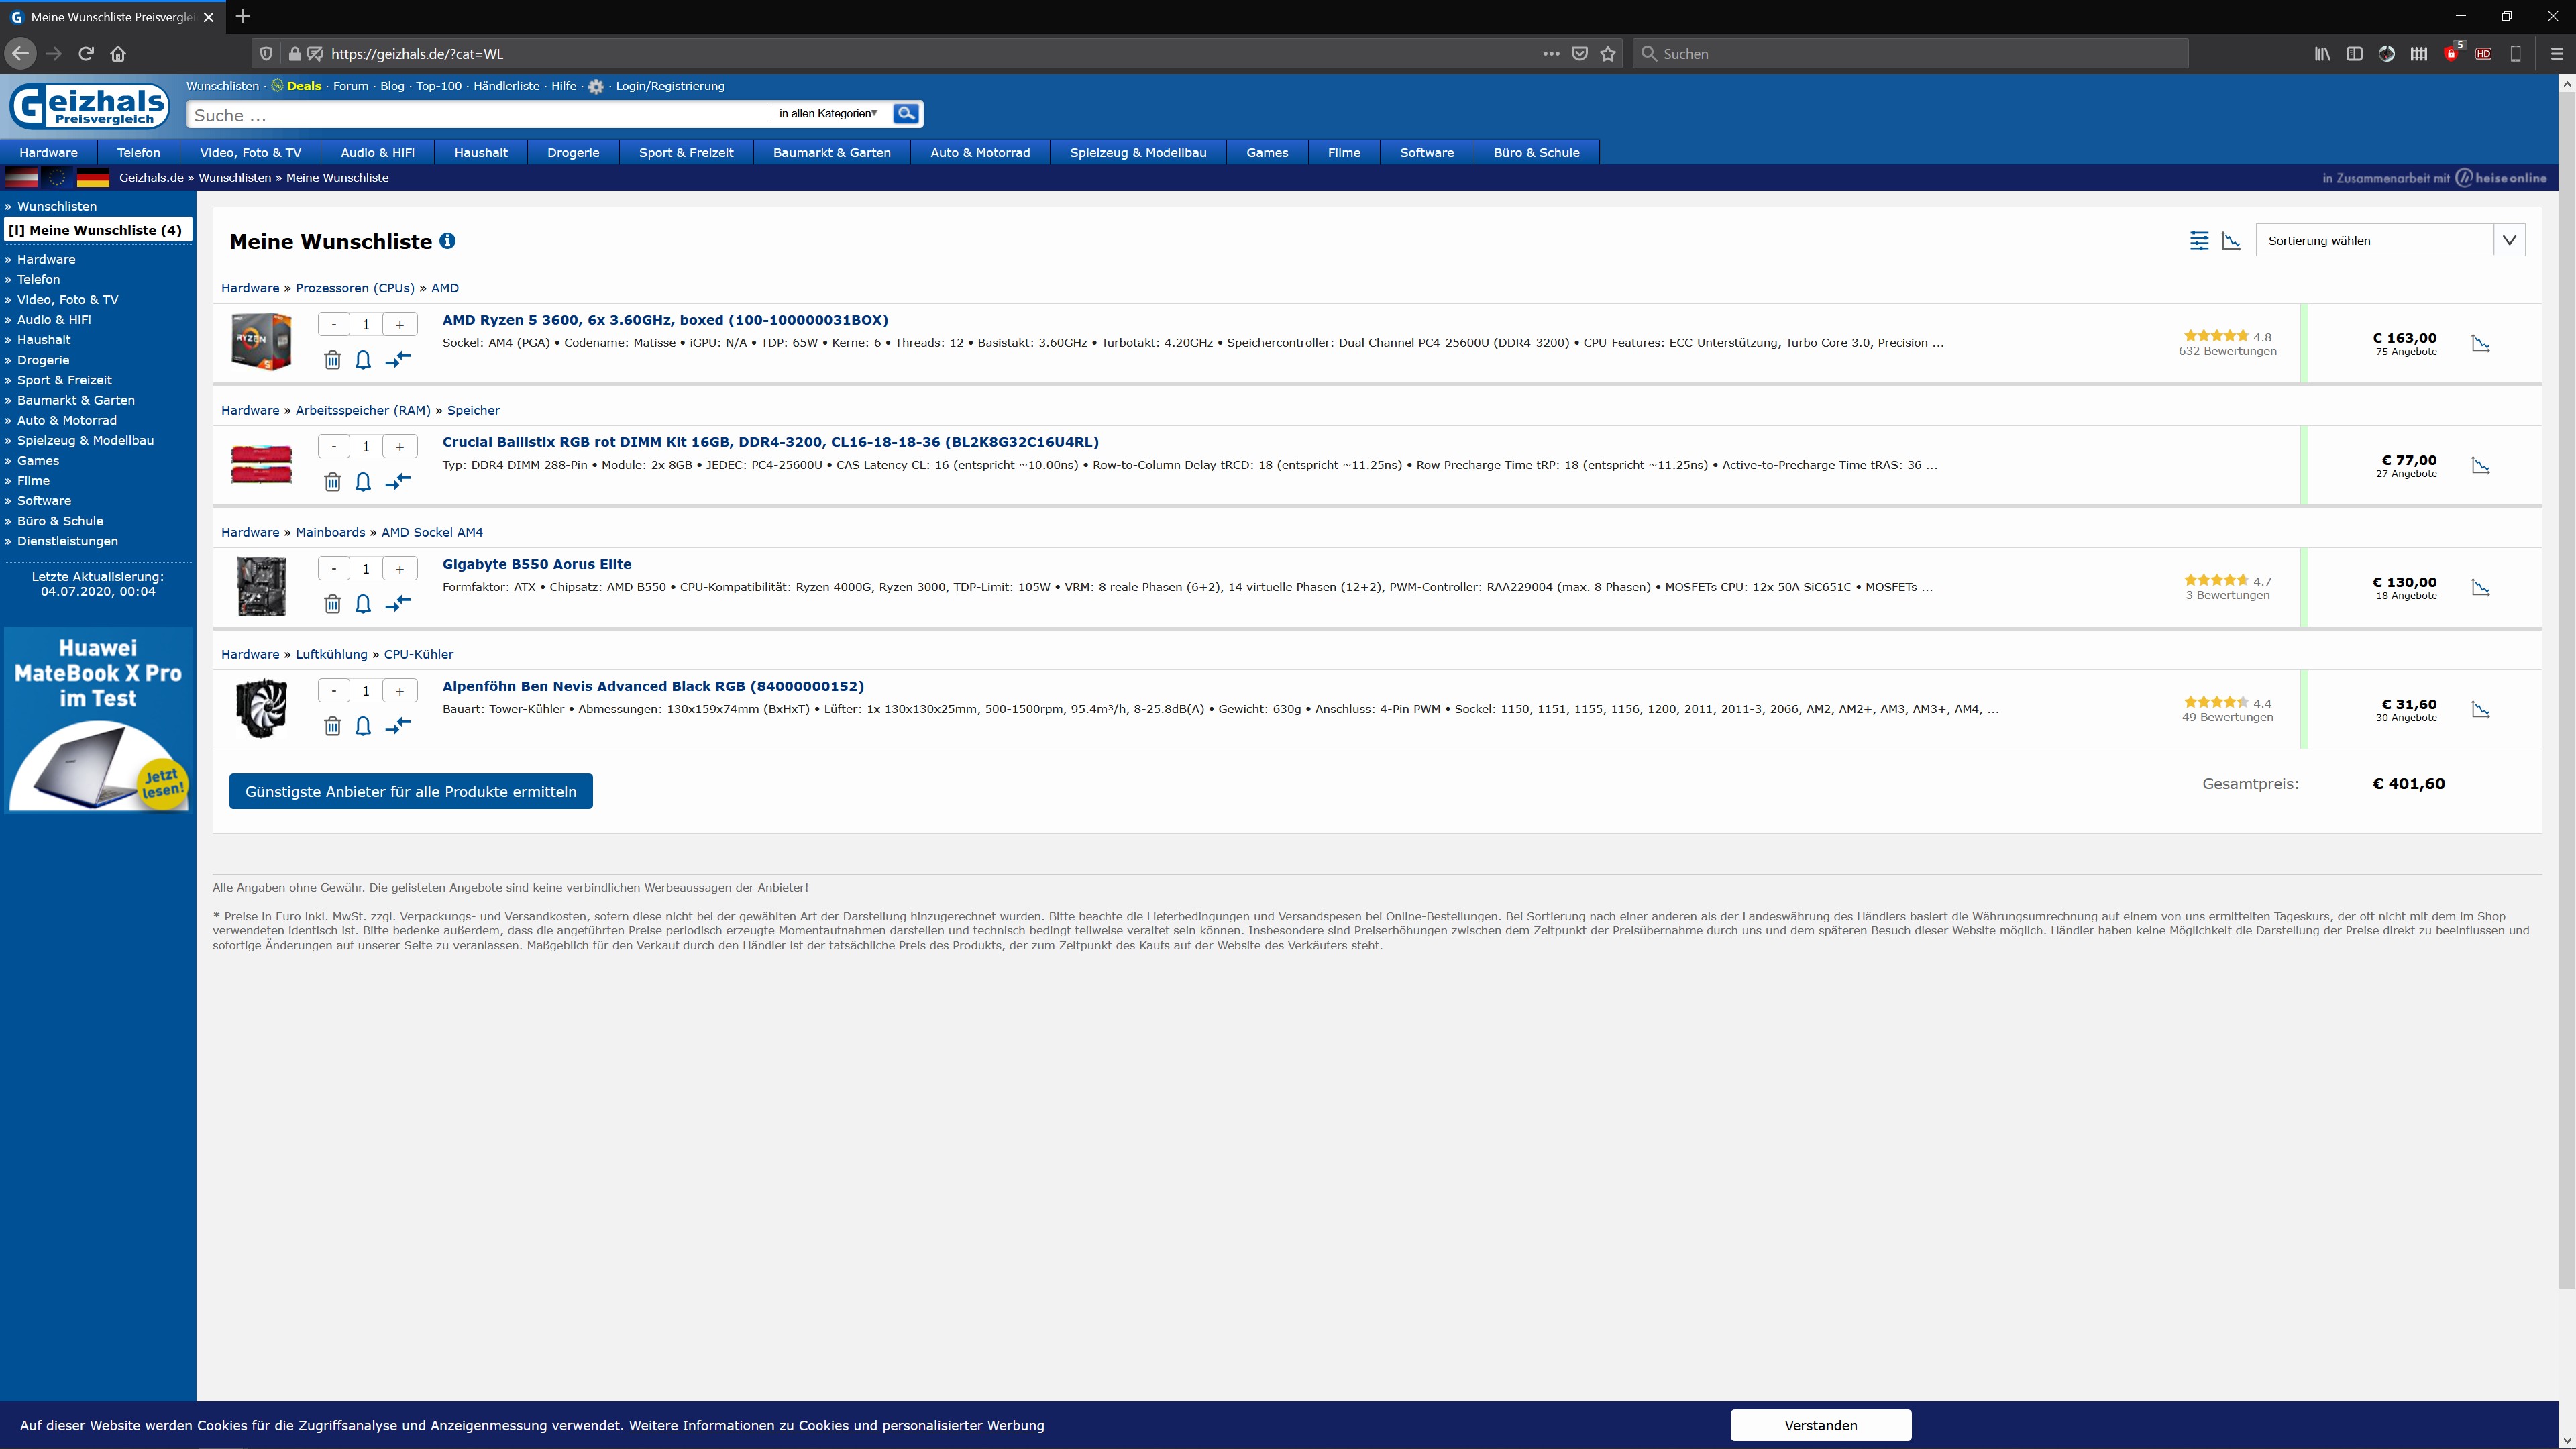This screenshot has width=2576, height=1449.
Task: Click the blue search magnifier button
Action: tap(906, 114)
